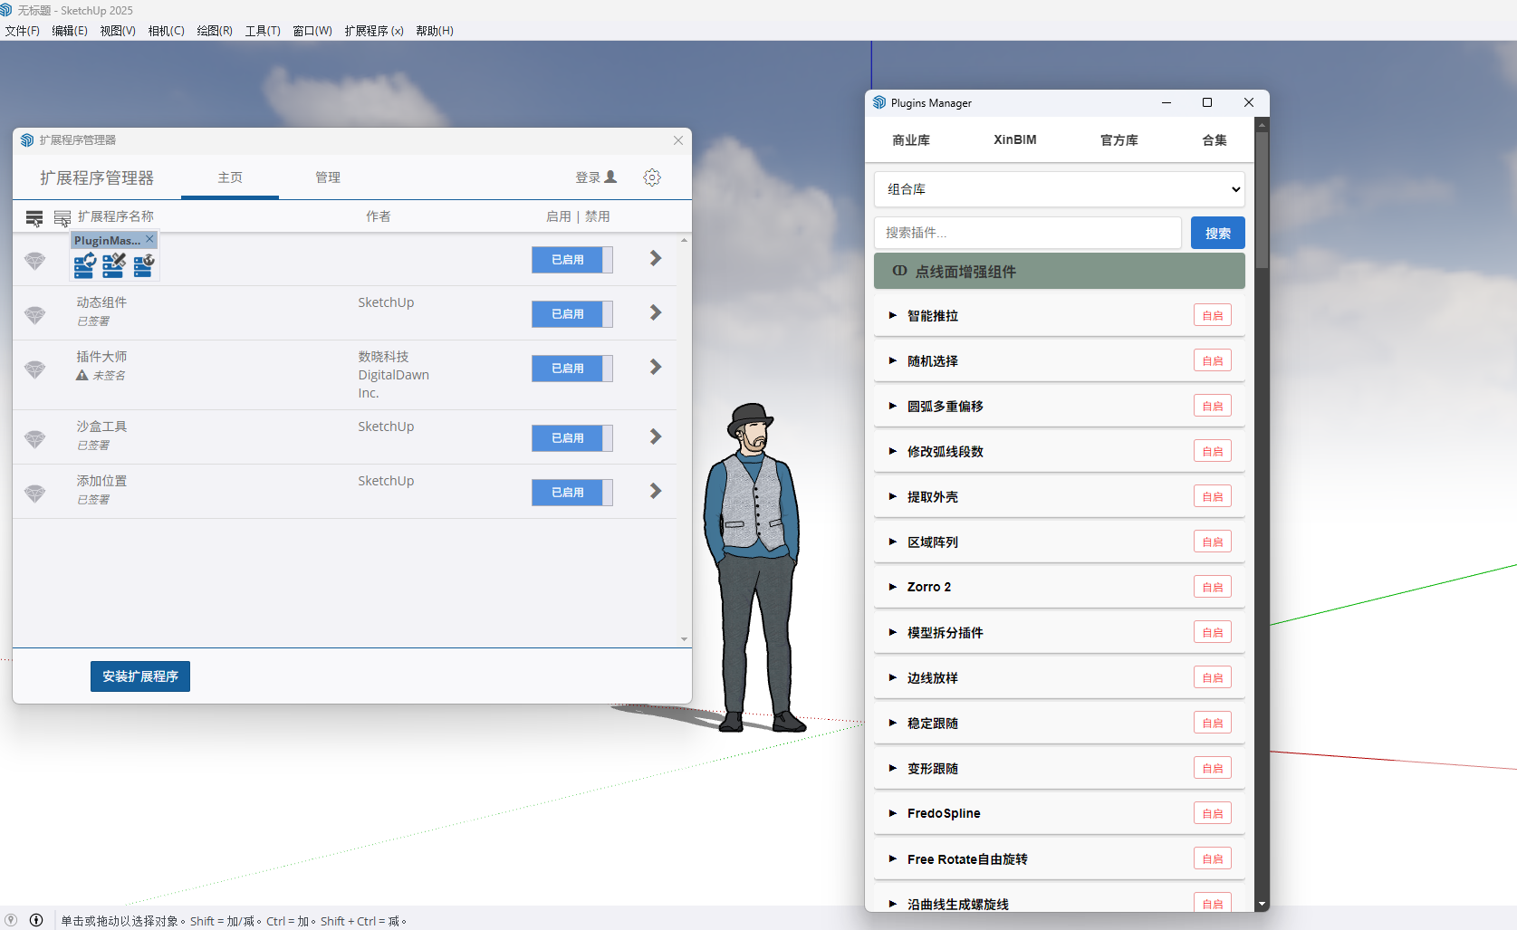Screen dimensions: 1517x930
Task: Open the 扩展程序 menu in menu bar
Action: tap(373, 31)
